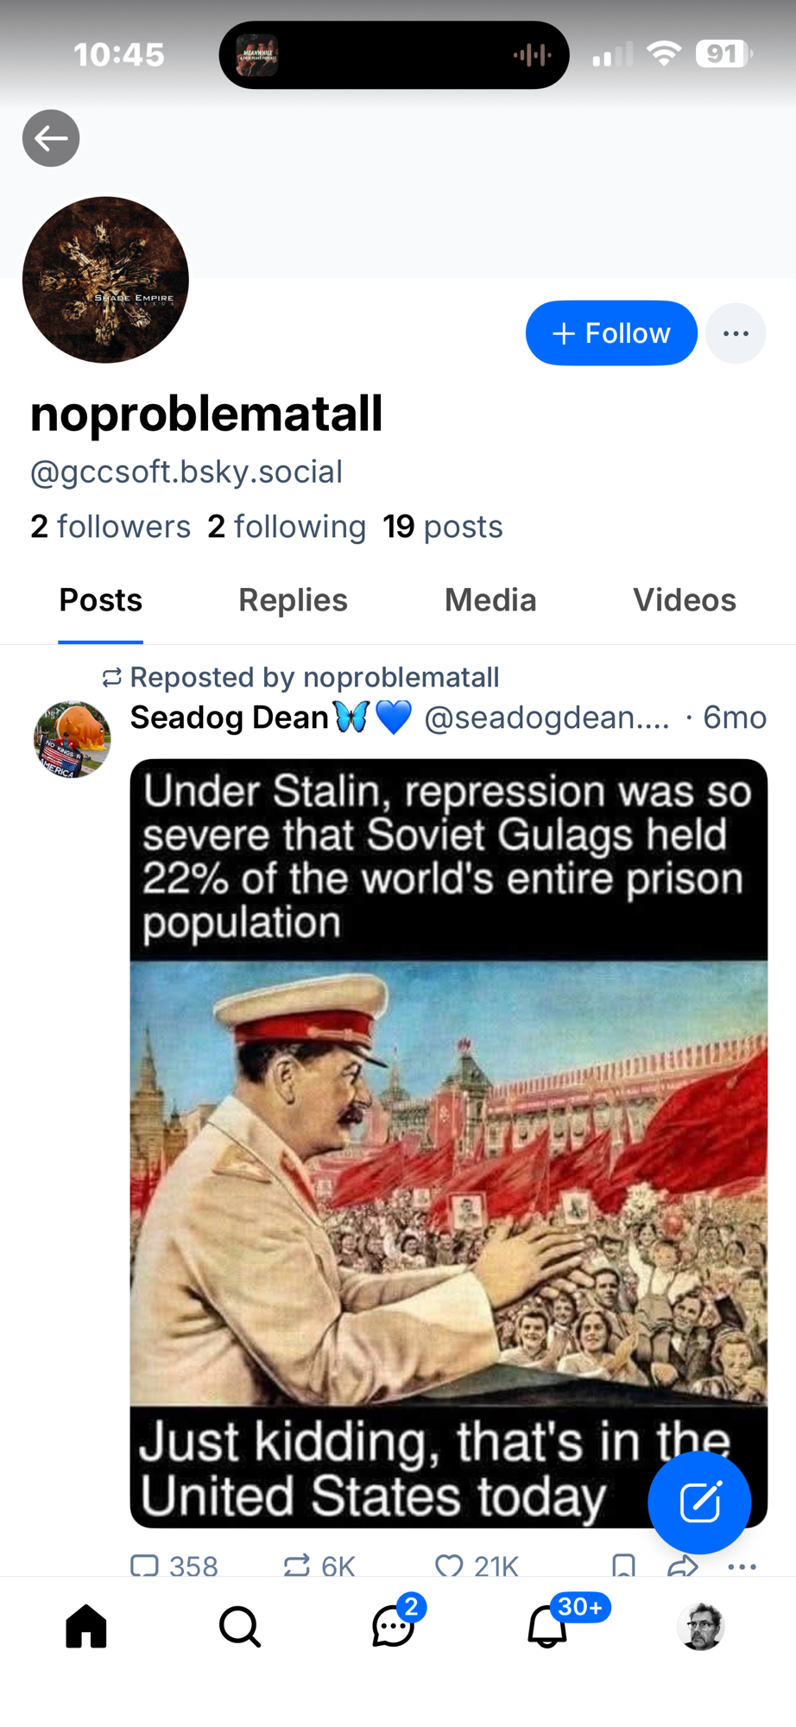View the 2 following list
The width and height of the screenshot is (796, 1727).
(287, 527)
